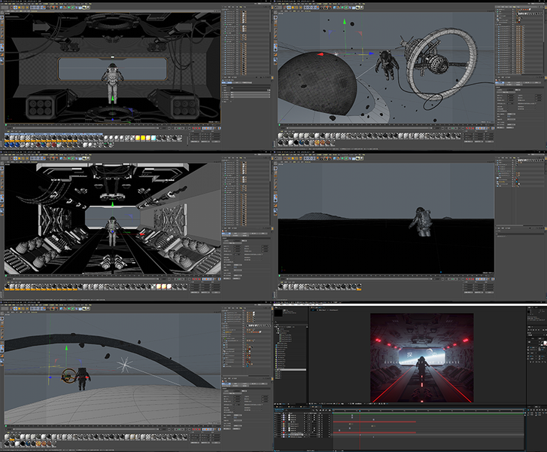Click highlighted blue tab in top-left Attribute Manager

226,82
